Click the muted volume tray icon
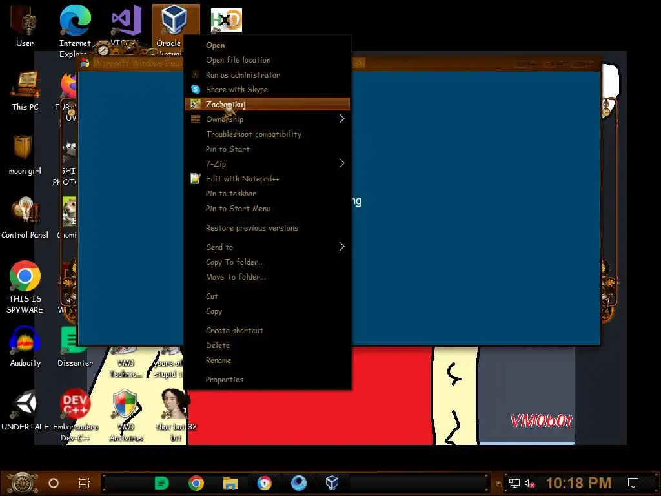This screenshot has width=661, height=496. coord(529,483)
